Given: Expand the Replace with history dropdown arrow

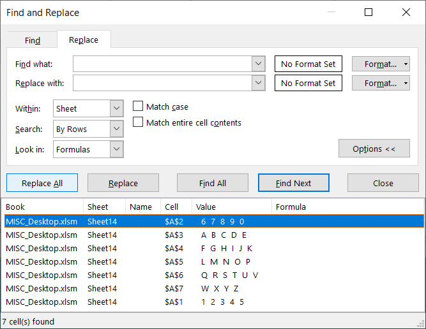Looking at the screenshot, I should pos(258,83).
